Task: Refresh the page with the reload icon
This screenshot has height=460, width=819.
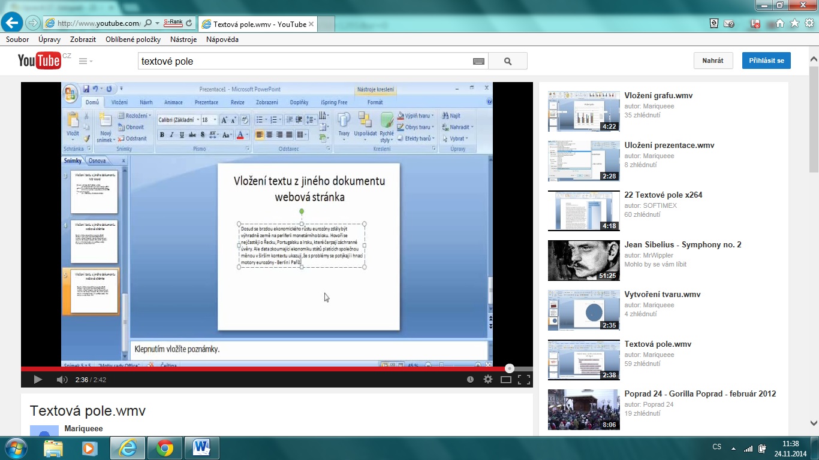Action: click(189, 23)
